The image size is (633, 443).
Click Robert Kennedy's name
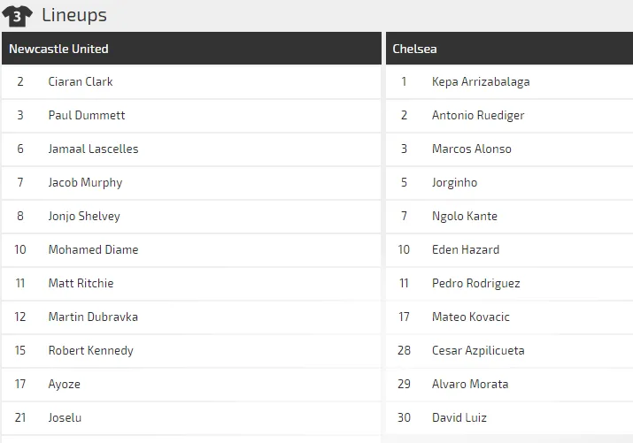tap(90, 351)
